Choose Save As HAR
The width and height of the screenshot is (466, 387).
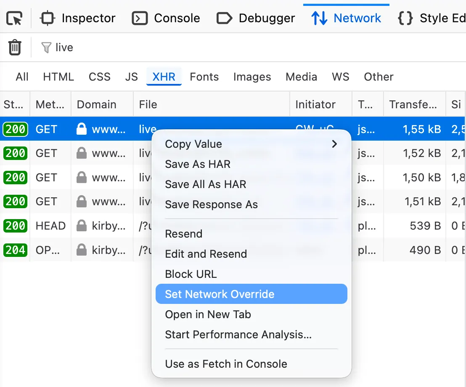252,164
